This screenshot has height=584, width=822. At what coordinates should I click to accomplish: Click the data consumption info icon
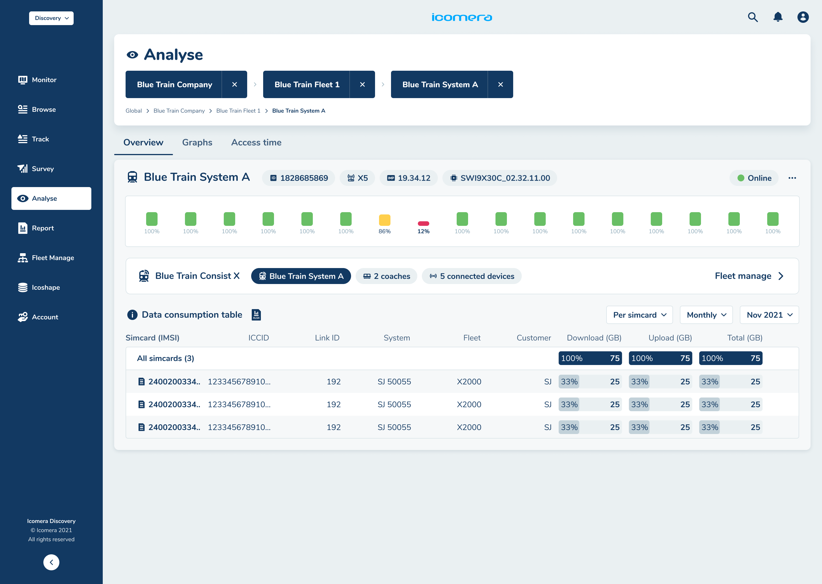[132, 315]
